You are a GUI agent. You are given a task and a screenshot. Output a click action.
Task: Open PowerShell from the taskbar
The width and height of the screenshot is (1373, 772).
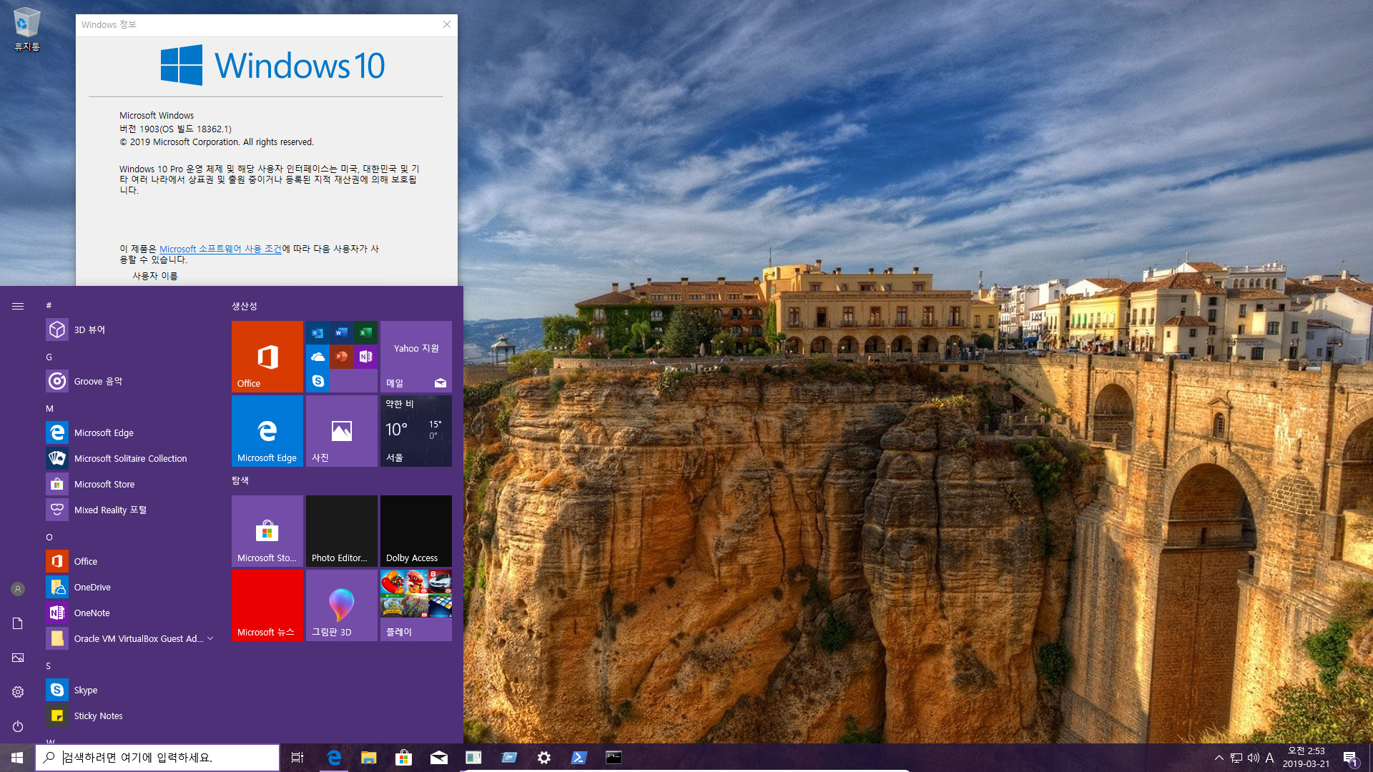(579, 758)
